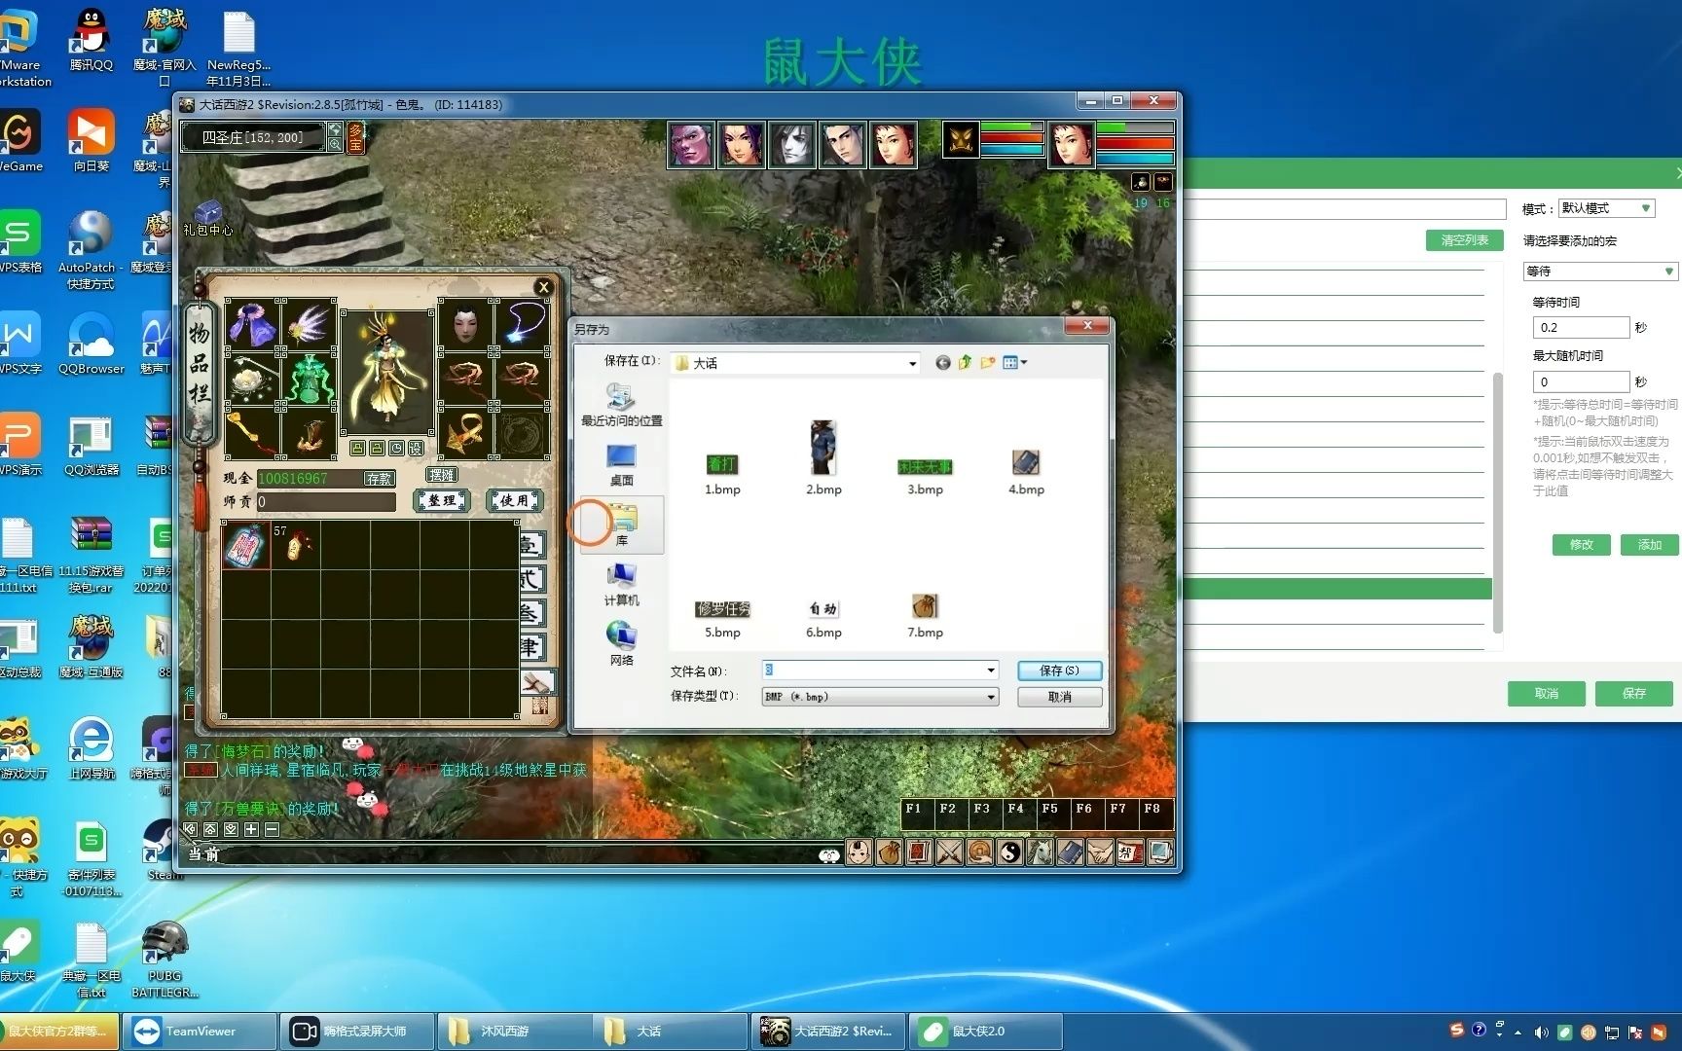This screenshot has width=1682, height=1051.
Task: Create new folder in save dialog
Action: click(988, 363)
